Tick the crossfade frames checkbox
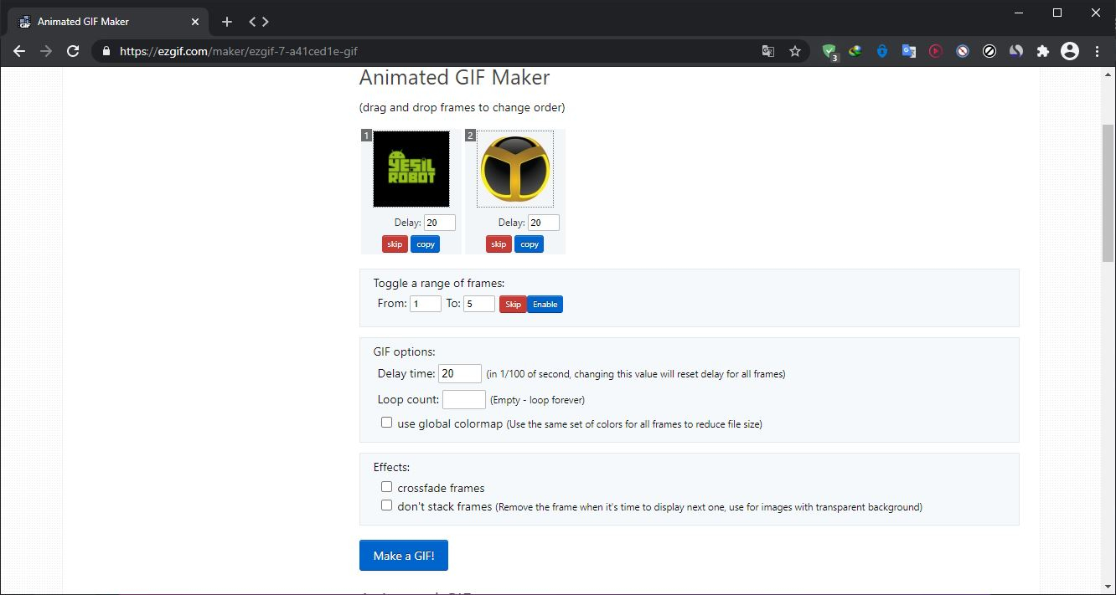This screenshot has height=595, width=1116. pos(386,487)
